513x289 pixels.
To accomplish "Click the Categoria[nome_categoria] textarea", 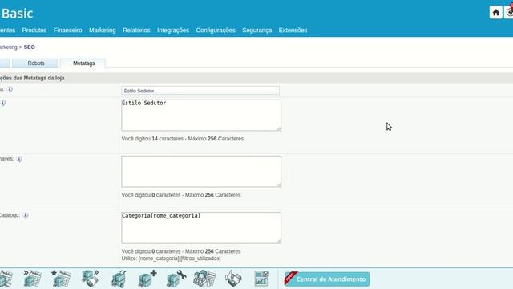I will (201, 228).
